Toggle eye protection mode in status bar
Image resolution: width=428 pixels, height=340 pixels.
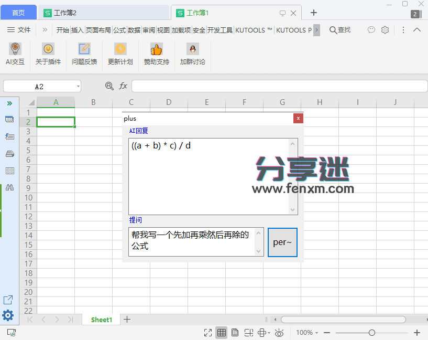[x=279, y=332]
